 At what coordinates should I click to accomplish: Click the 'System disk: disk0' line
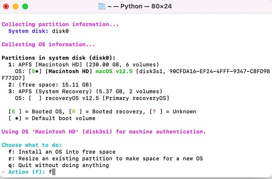[39, 31]
